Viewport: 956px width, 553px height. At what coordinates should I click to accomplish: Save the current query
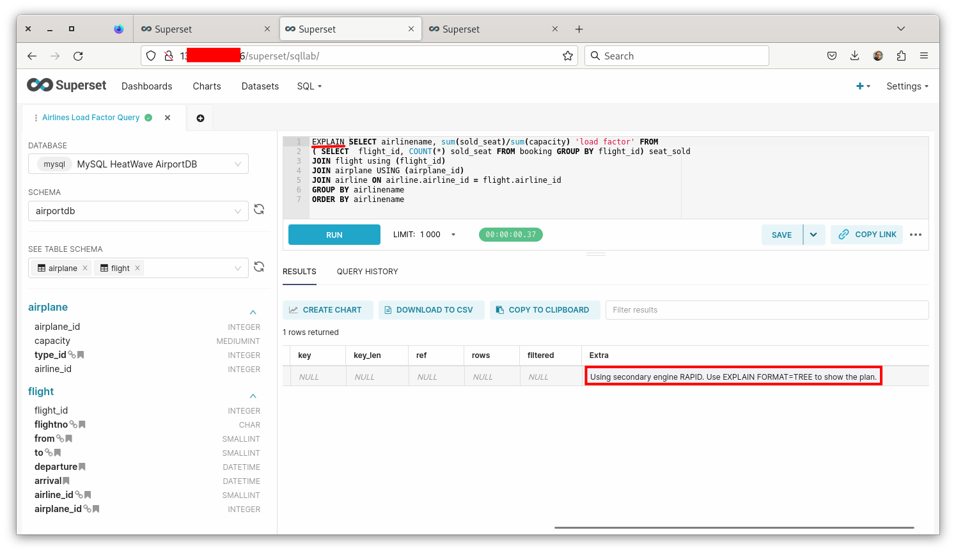[x=782, y=235]
